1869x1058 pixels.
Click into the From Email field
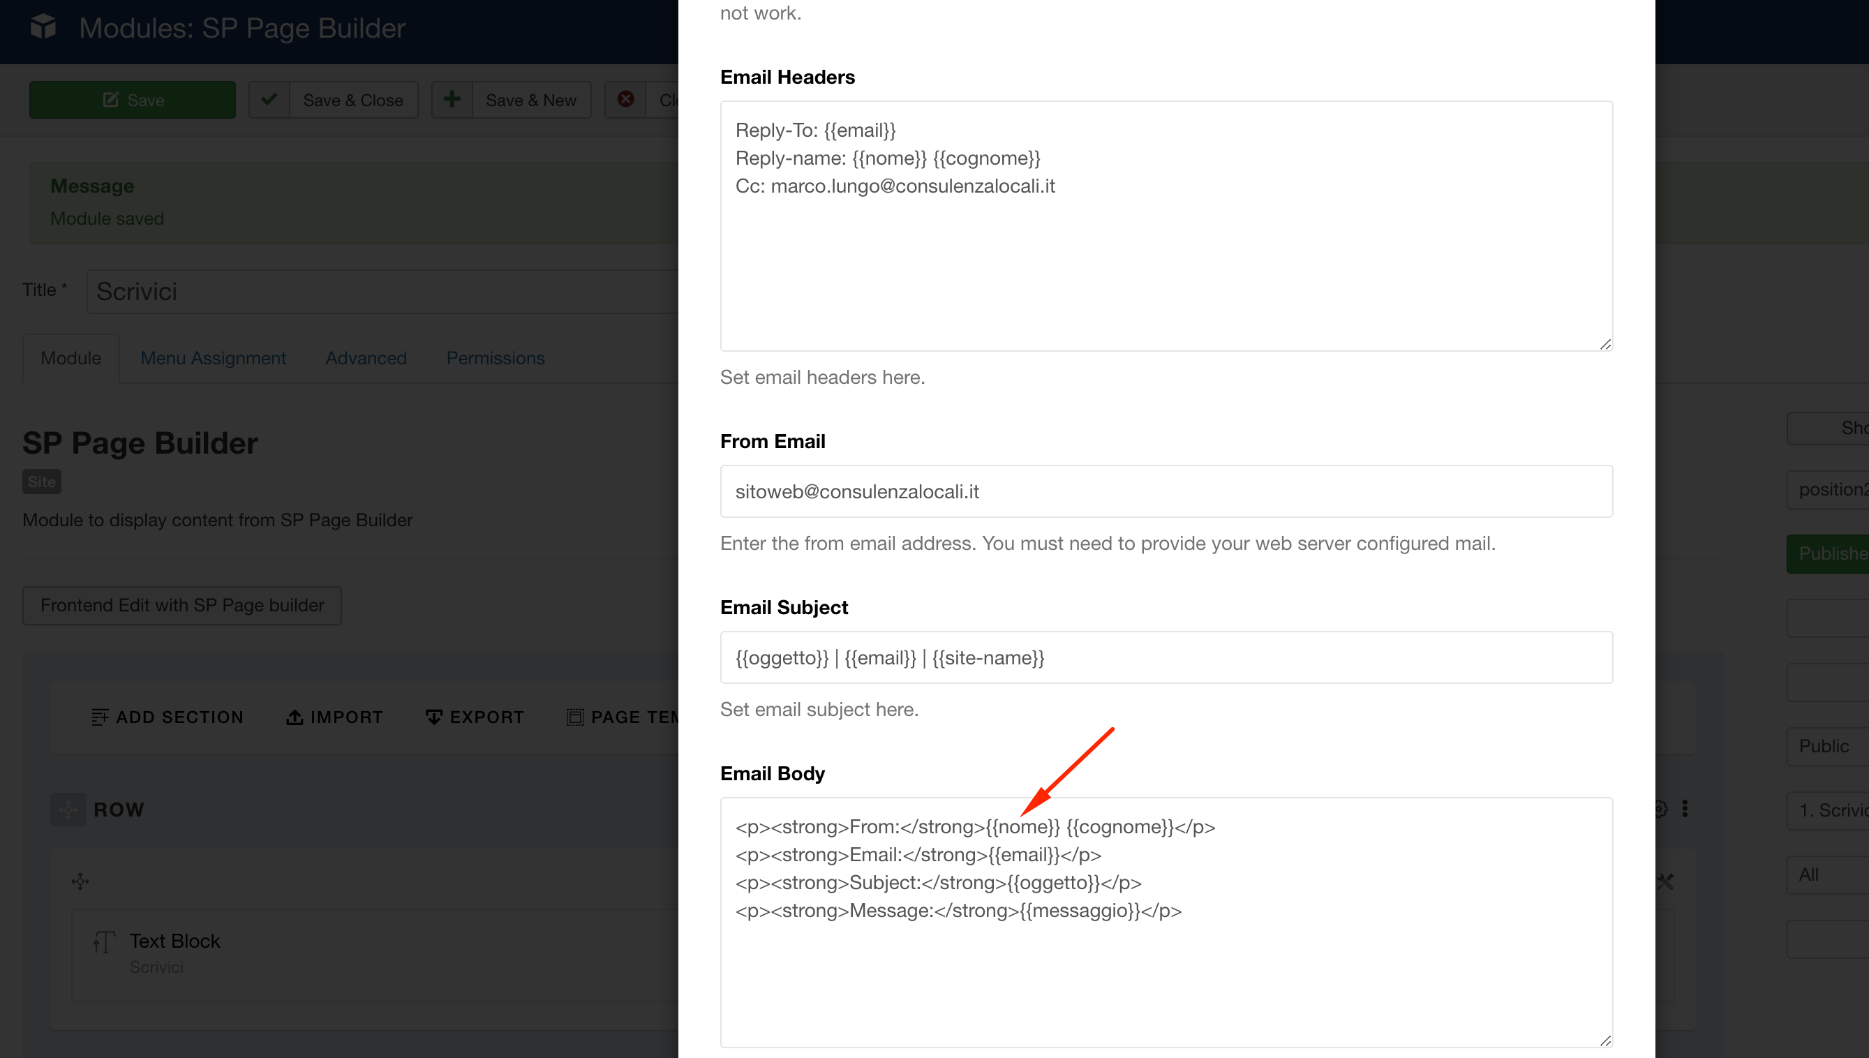point(1166,492)
